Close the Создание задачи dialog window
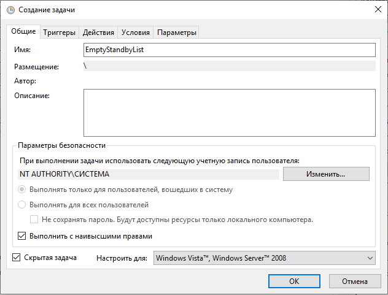Screen dimensions: 388x295 tap(376, 9)
